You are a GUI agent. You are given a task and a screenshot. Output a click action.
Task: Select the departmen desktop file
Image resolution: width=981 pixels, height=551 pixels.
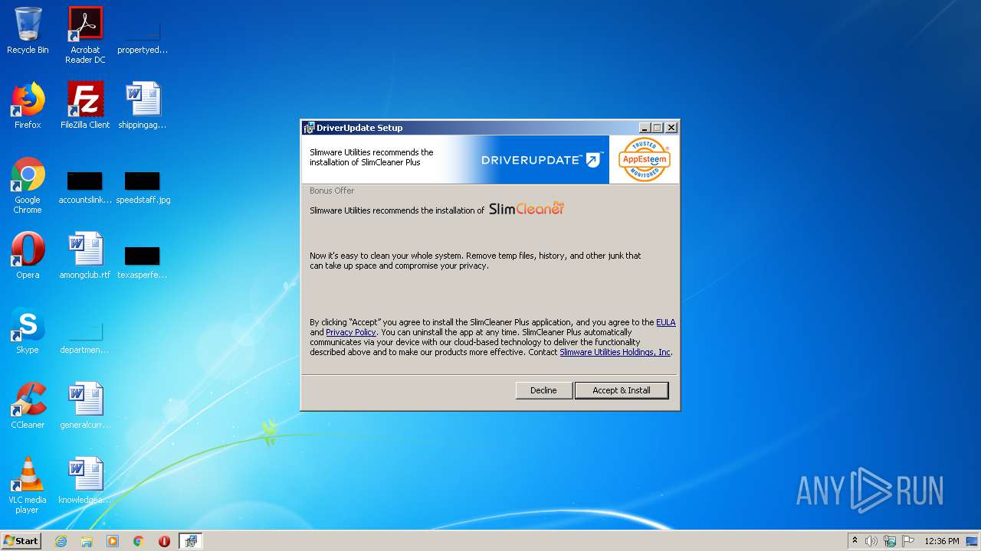85,337
